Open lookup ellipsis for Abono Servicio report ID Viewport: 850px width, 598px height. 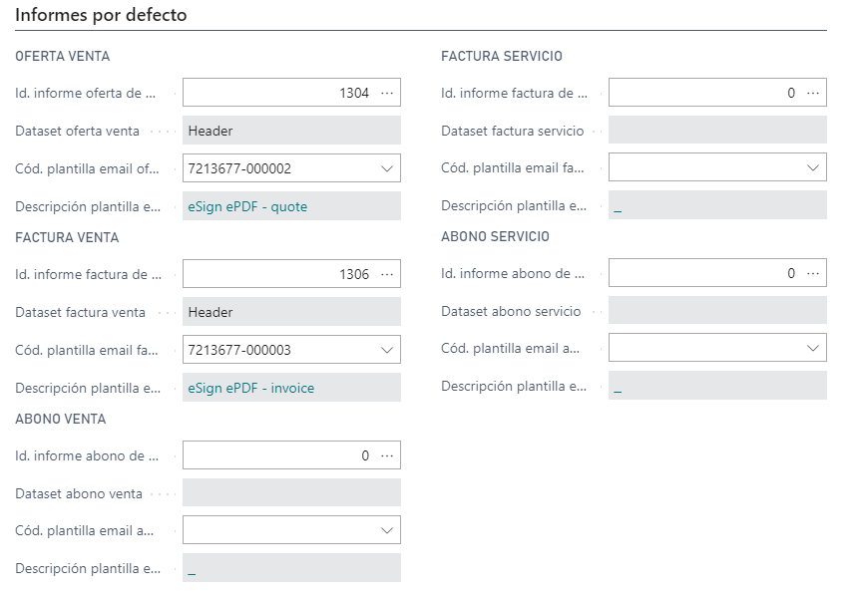[x=813, y=273]
